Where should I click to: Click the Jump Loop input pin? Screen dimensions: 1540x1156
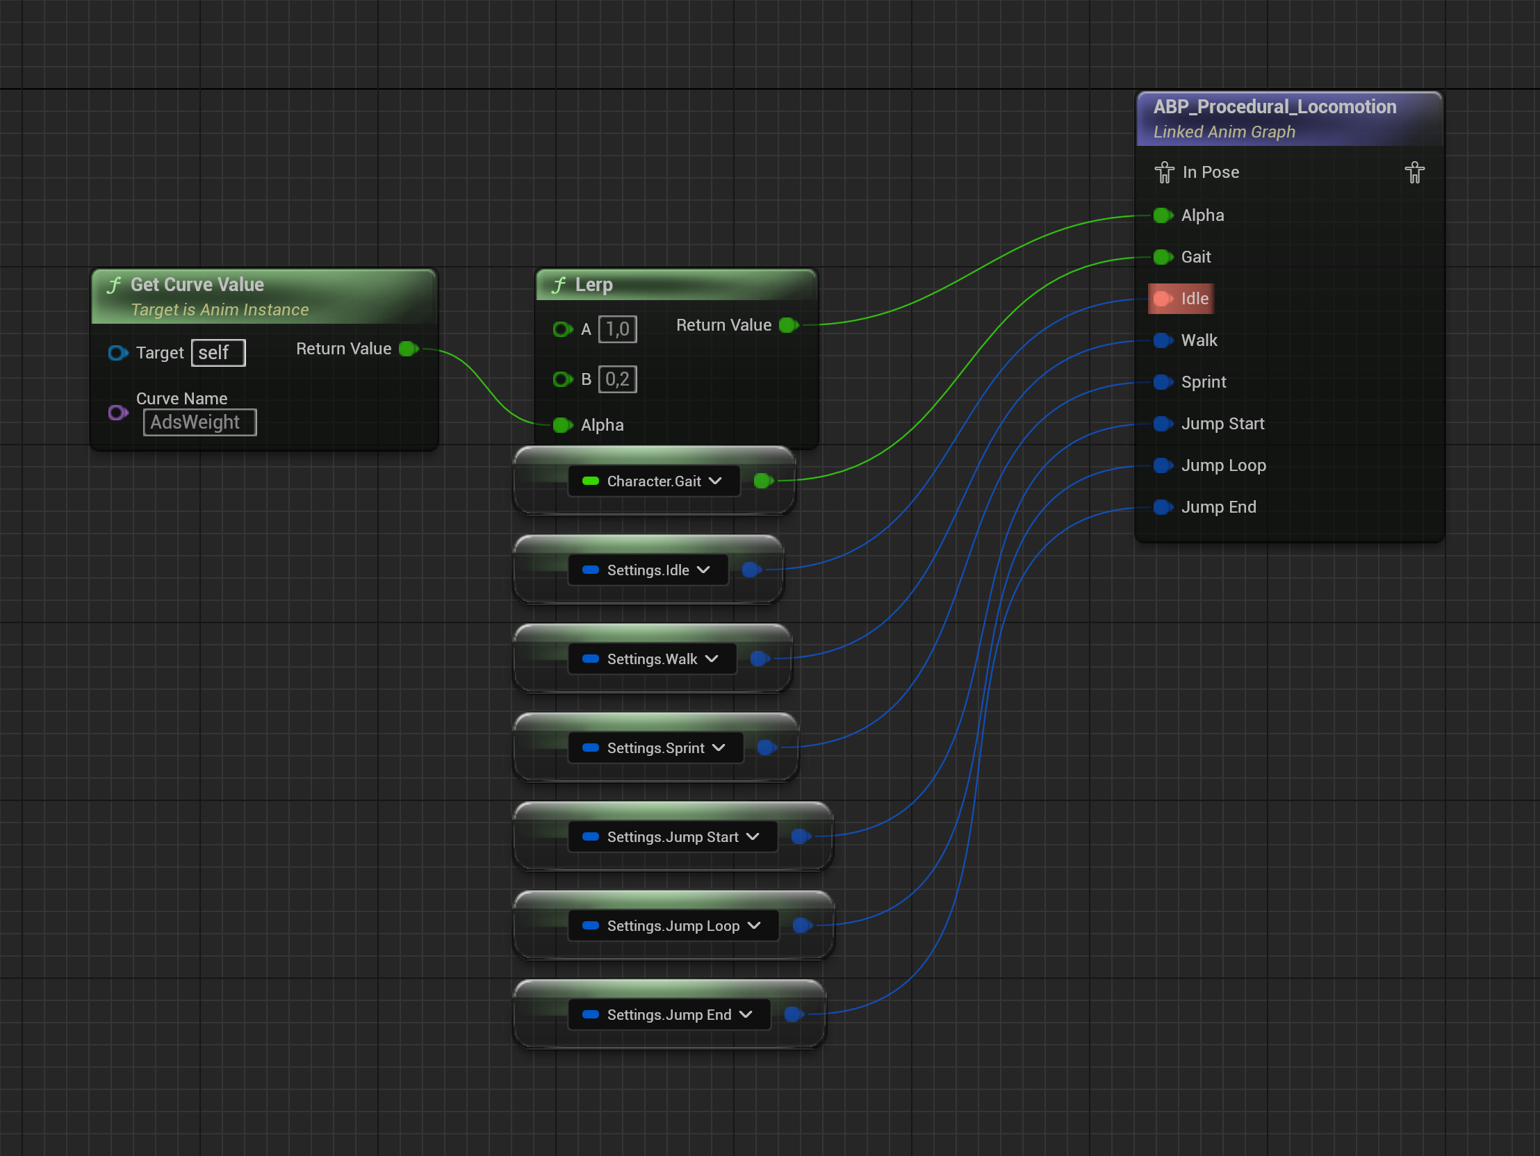[x=1163, y=465]
